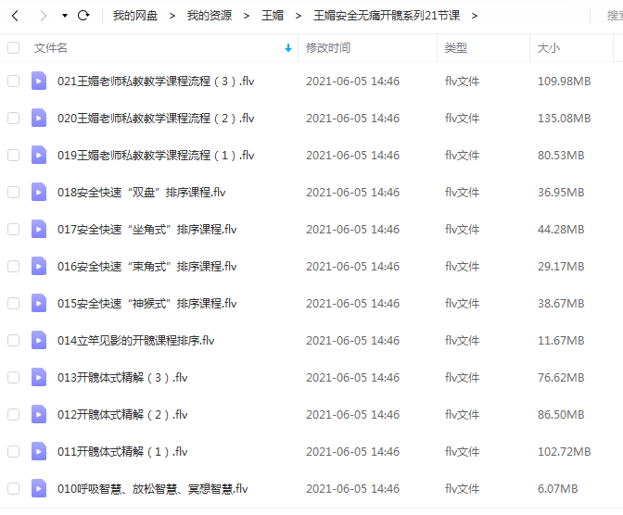Select file name 016安全快速“束角式”排序课程.flv
Image resolution: width=623 pixels, height=515 pixels.
pyautogui.click(x=147, y=266)
